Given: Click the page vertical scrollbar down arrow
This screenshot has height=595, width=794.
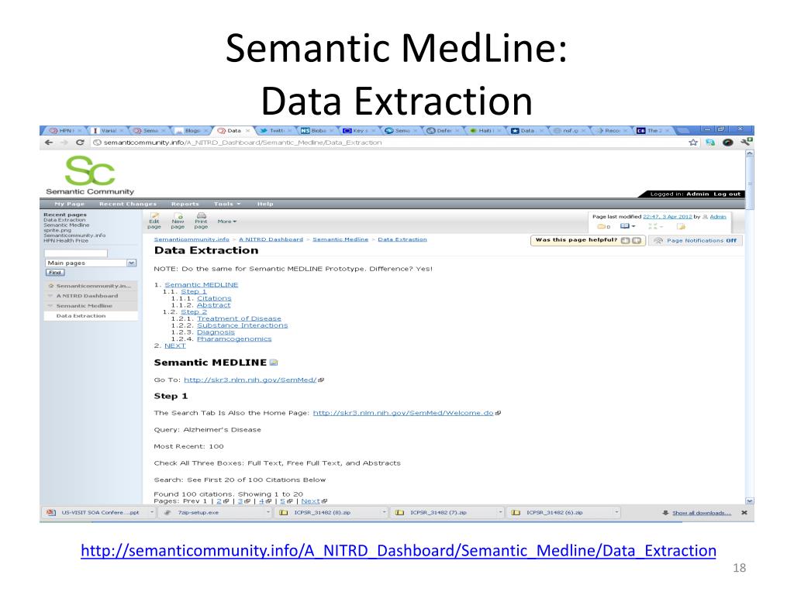Looking at the screenshot, I should point(750,501).
